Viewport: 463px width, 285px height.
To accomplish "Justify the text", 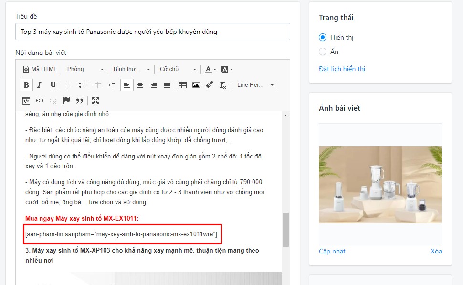I will (x=167, y=85).
